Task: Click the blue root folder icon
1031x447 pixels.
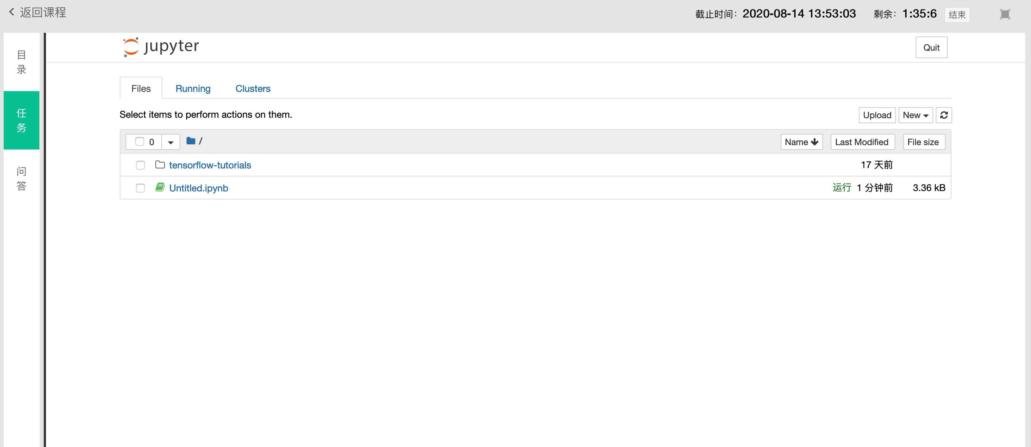Action: tap(190, 141)
